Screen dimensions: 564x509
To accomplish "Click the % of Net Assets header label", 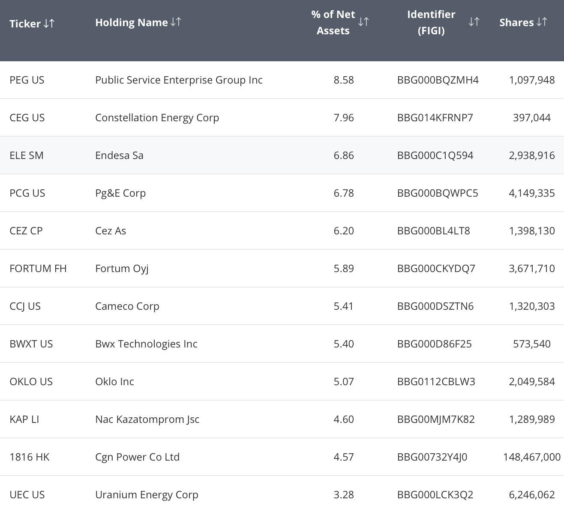I will coord(333,22).
